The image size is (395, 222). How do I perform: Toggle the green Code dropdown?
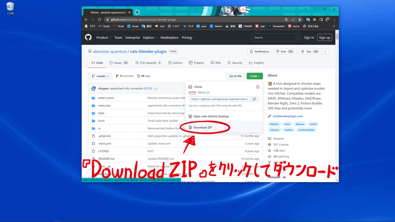click(255, 76)
